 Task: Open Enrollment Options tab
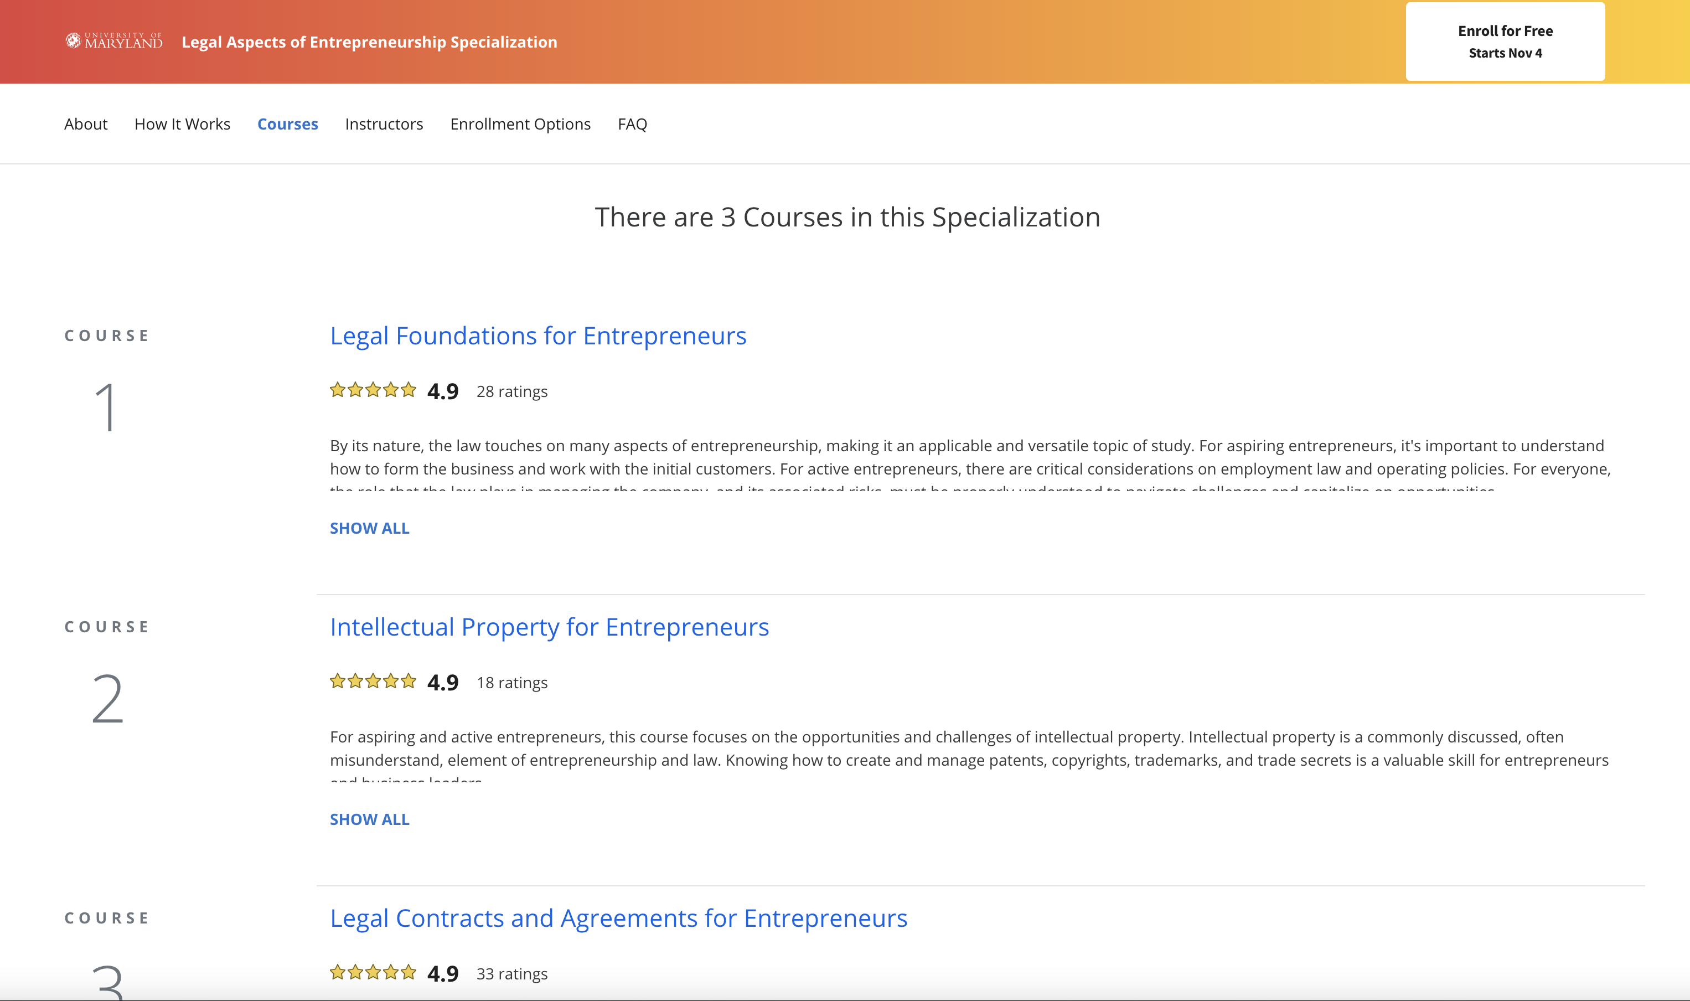tap(520, 124)
